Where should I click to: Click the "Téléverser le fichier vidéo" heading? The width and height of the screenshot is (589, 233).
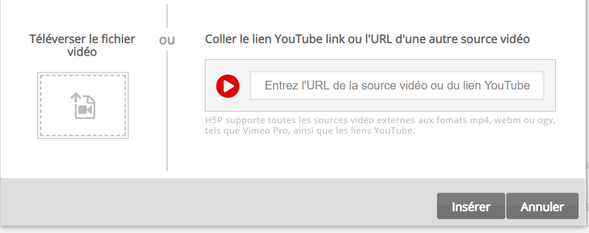click(x=82, y=45)
